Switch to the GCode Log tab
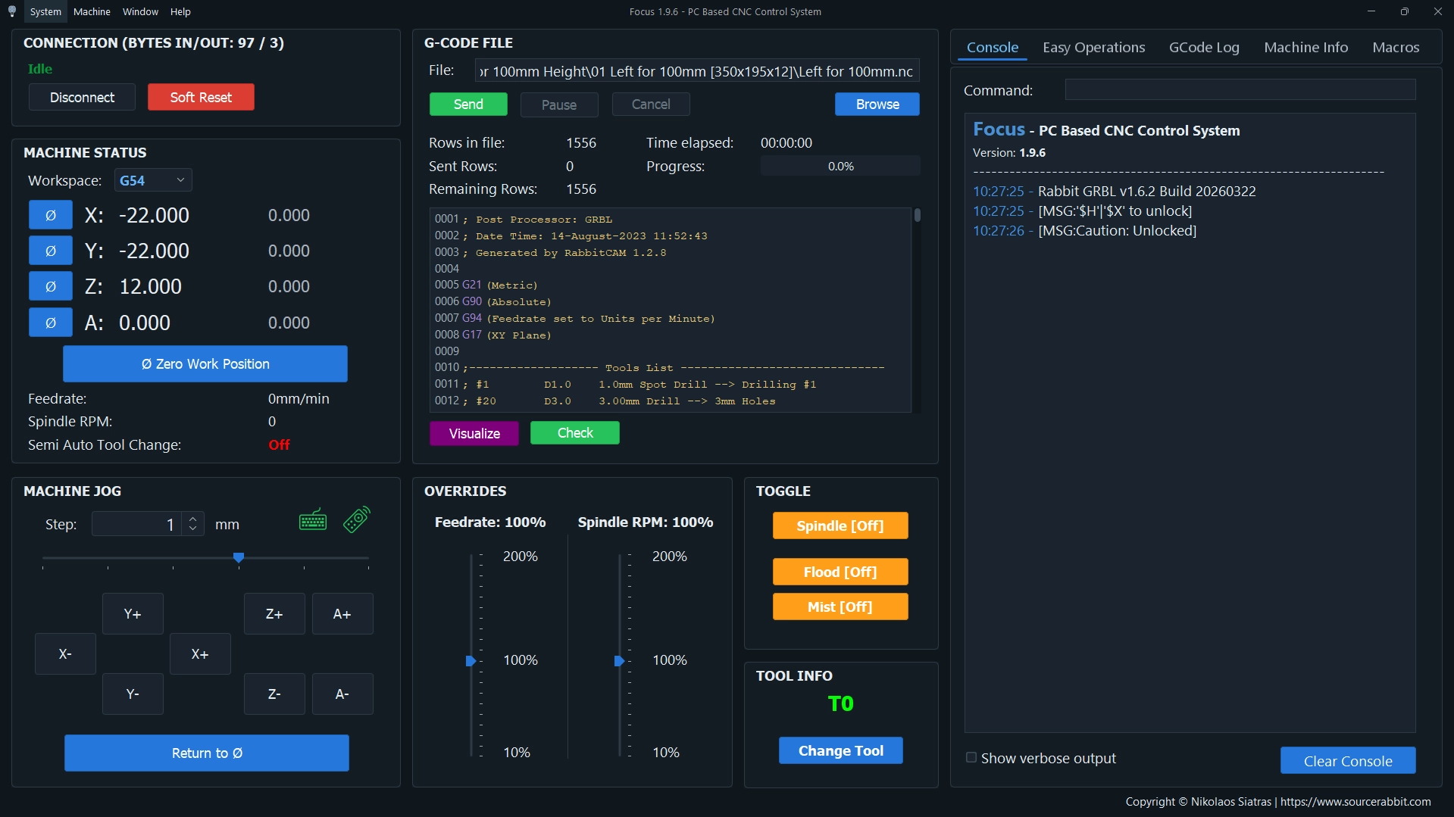This screenshot has width=1454, height=817. [1204, 47]
